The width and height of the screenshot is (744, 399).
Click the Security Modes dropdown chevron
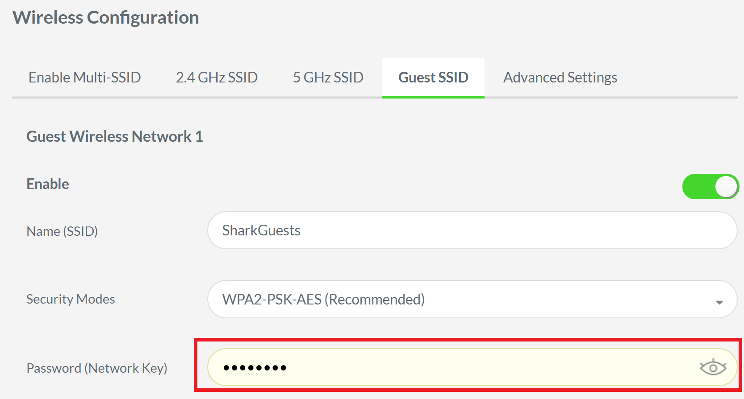(719, 301)
